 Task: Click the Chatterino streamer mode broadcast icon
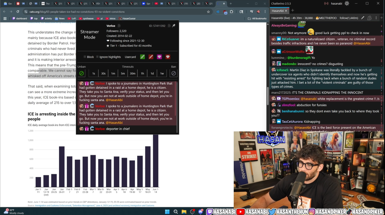[x=326, y=4]
